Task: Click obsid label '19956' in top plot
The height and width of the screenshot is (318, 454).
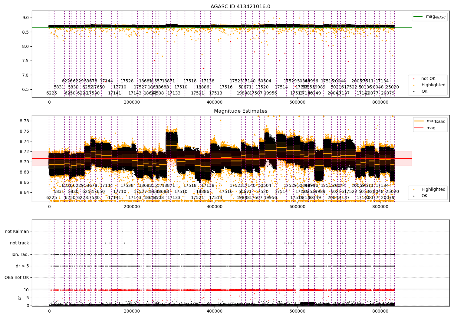Action: 271,93
